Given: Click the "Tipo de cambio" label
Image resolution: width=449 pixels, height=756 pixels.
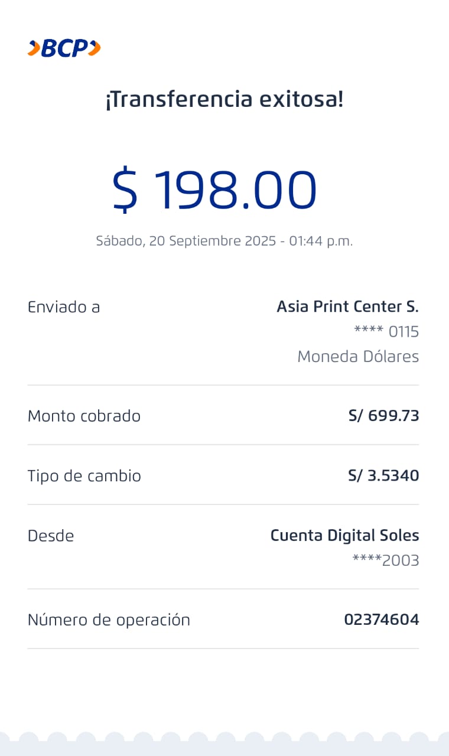Looking at the screenshot, I should [84, 476].
